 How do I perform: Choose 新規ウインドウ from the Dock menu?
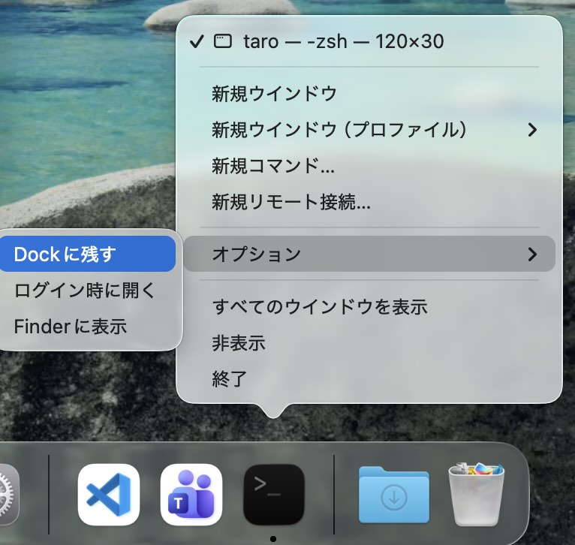click(x=369, y=94)
